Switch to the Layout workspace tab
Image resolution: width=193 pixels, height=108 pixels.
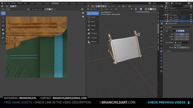click(x=32, y=3)
